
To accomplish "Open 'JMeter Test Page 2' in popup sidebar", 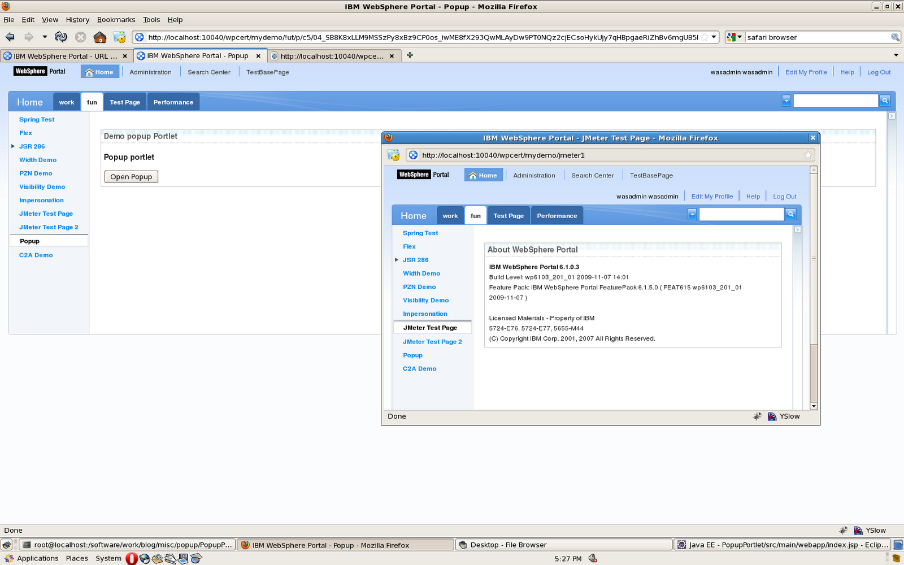I will click(x=432, y=342).
